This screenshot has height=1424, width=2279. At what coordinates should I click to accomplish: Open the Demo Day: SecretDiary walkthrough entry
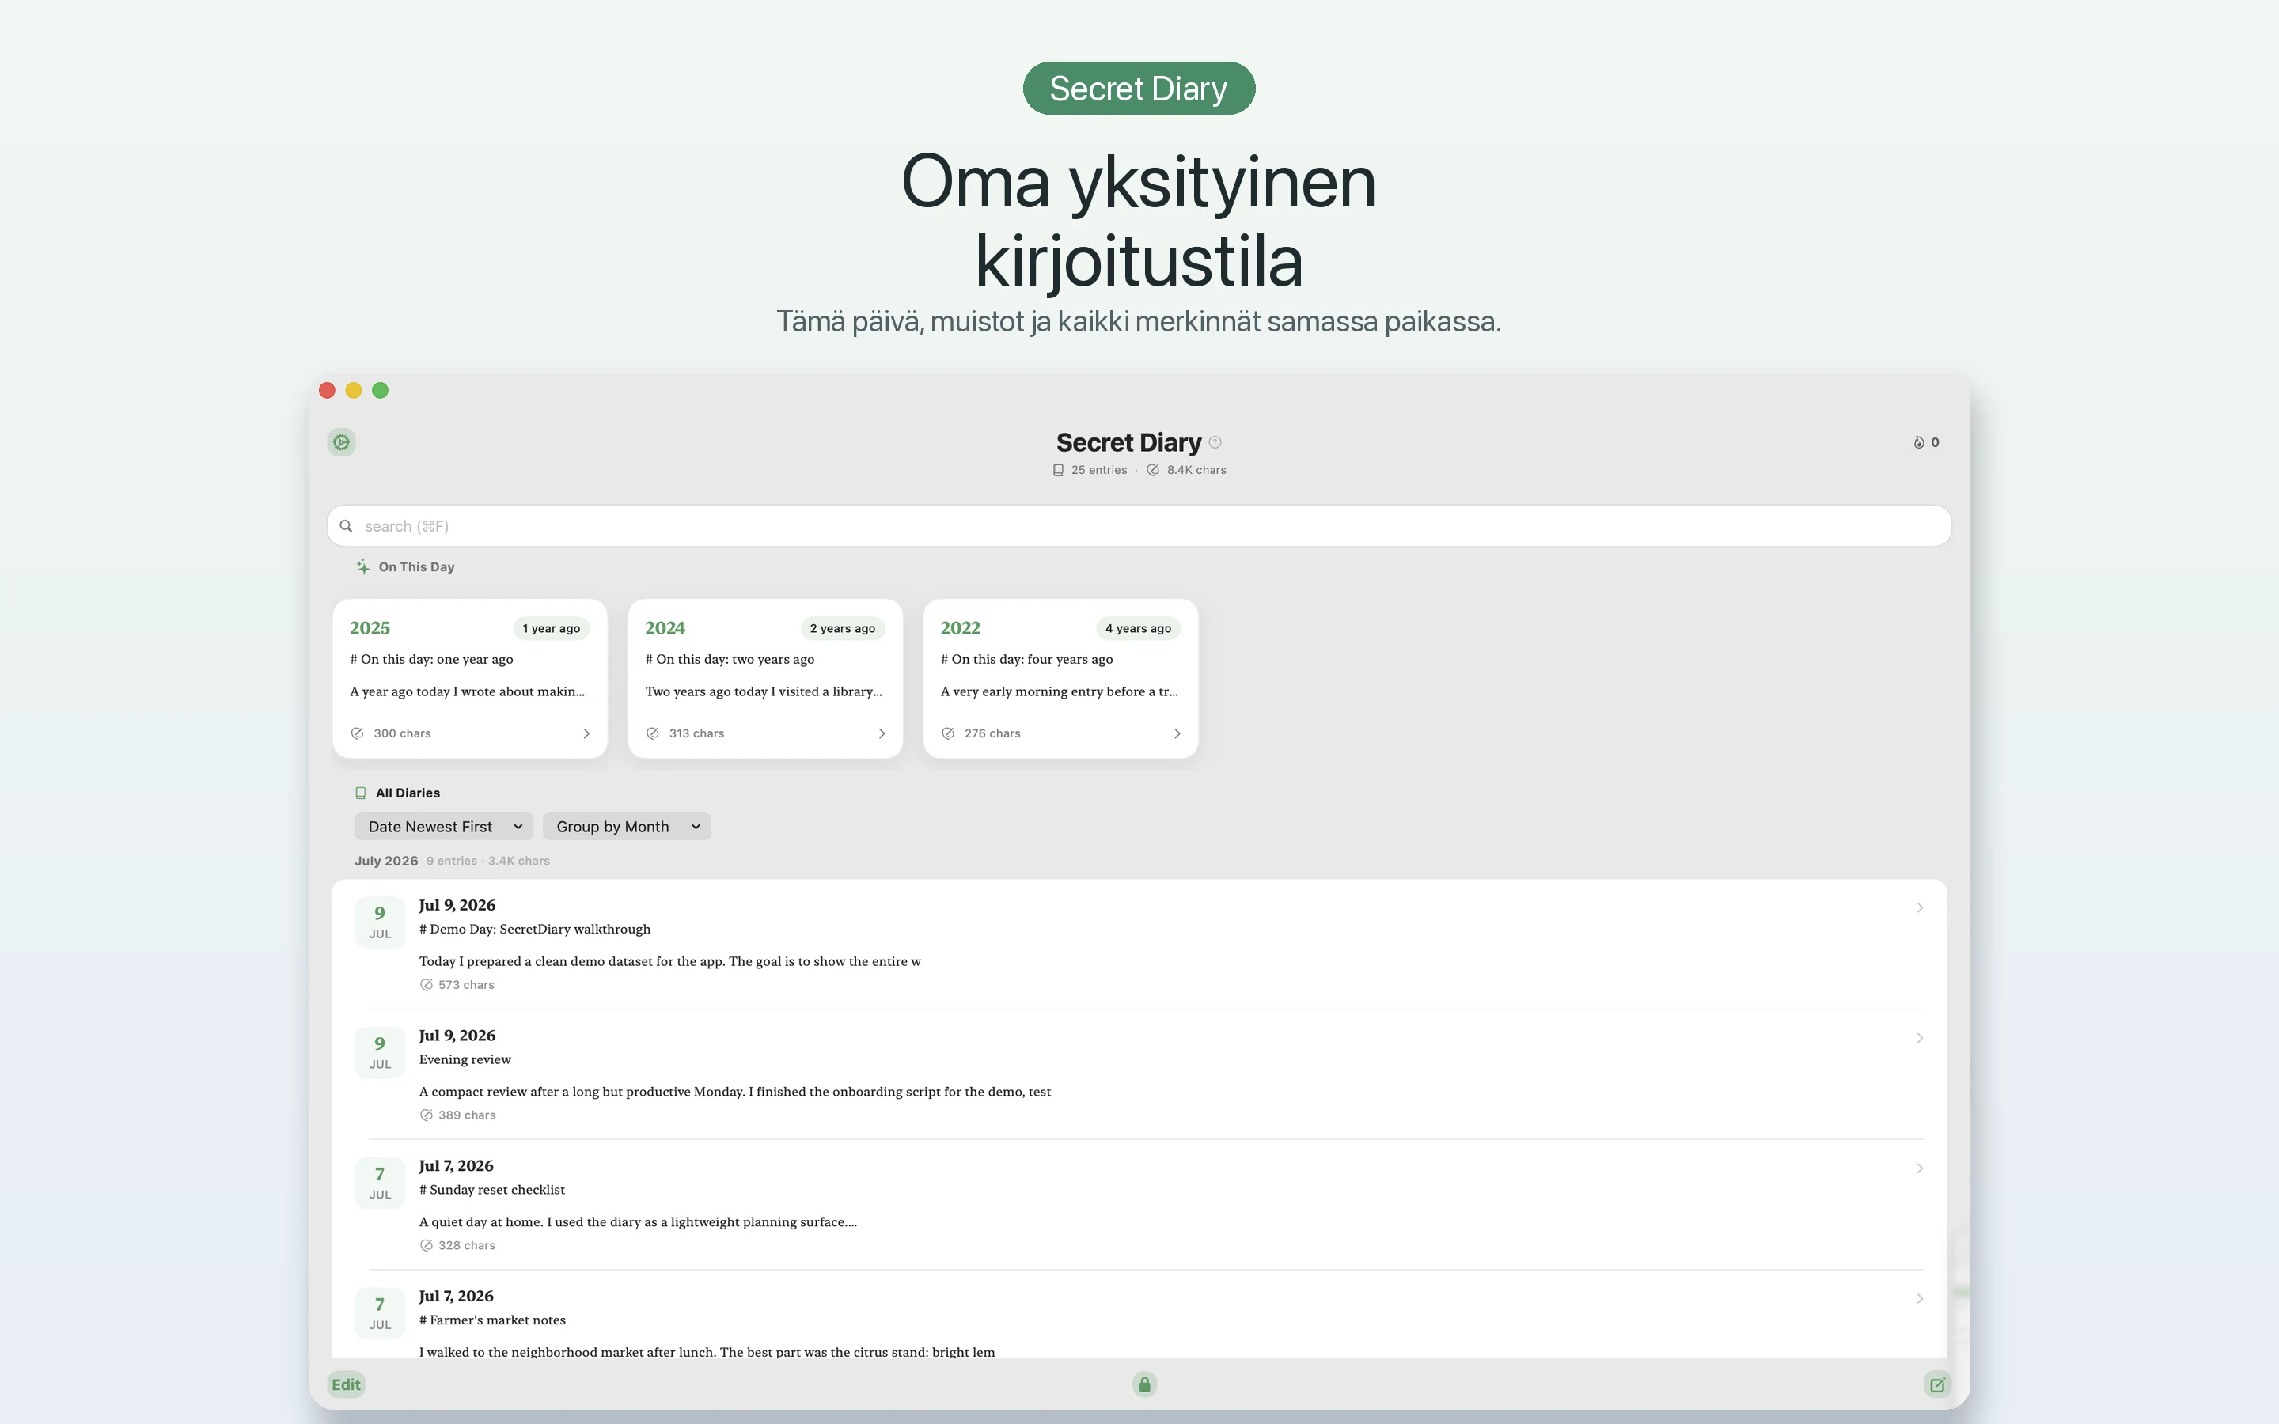click(1139, 944)
